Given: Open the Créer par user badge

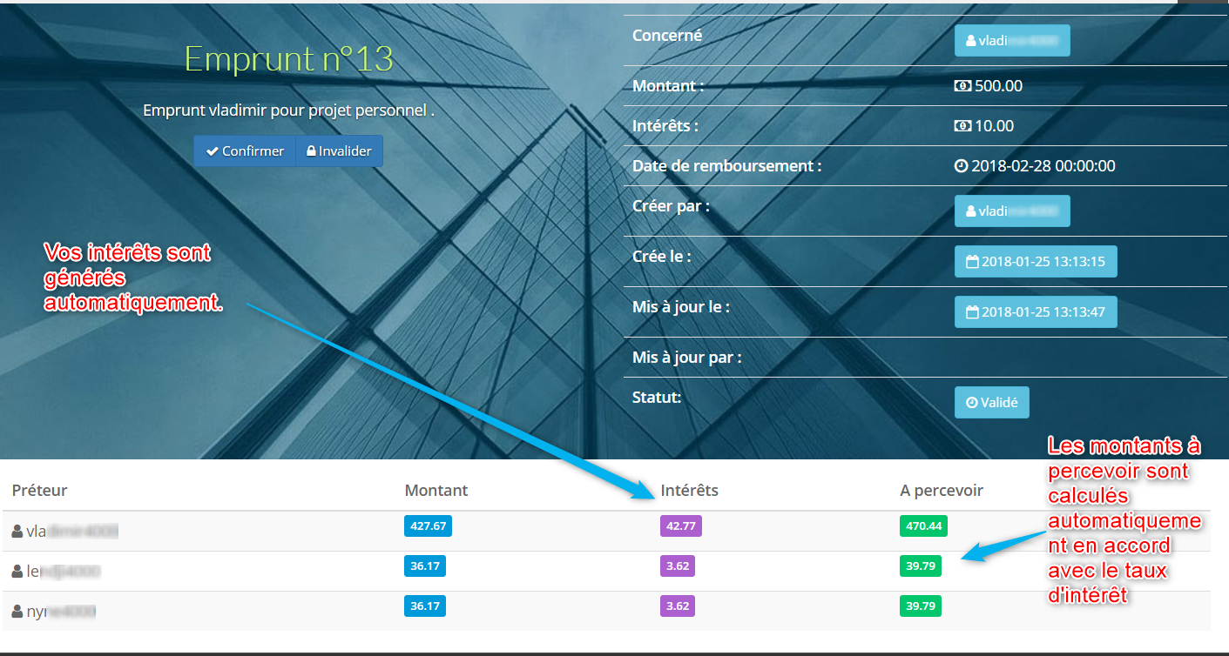Looking at the screenshot, I should pyautogui.click(x=1011, y=211).
